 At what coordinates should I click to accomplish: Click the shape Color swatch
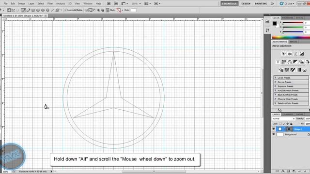tap(134, 10)
